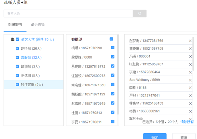Image resolution: width=197 pixels, height=139 pixels.
Task: Uncheck 群艺大学 root checkbox
Action: (17, 39)
